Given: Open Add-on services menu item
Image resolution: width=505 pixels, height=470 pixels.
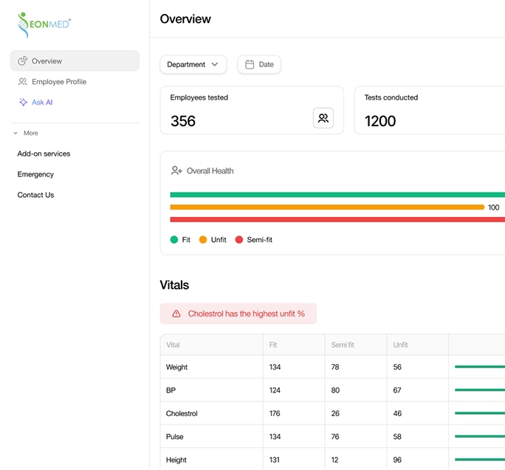Looking at the screenshot, I should click(x=44, y=154).
